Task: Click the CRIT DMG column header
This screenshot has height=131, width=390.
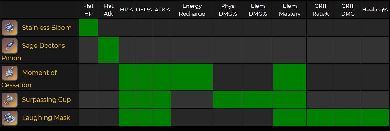Action: (348, 10)
